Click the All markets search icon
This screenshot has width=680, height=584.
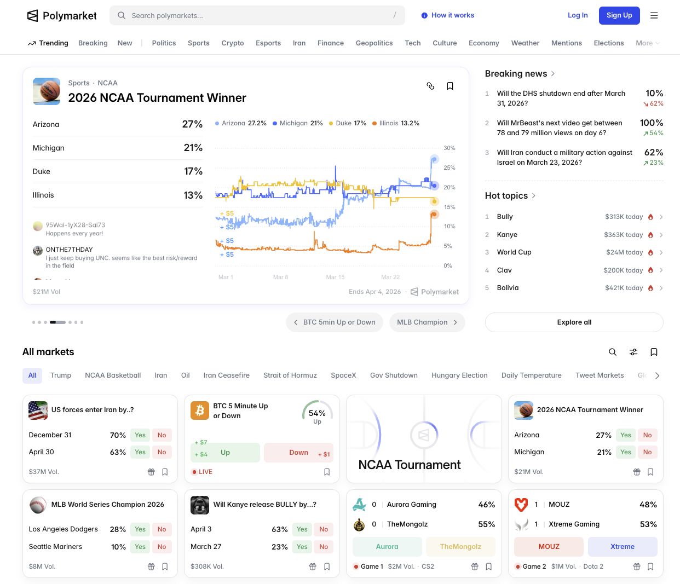613,352
